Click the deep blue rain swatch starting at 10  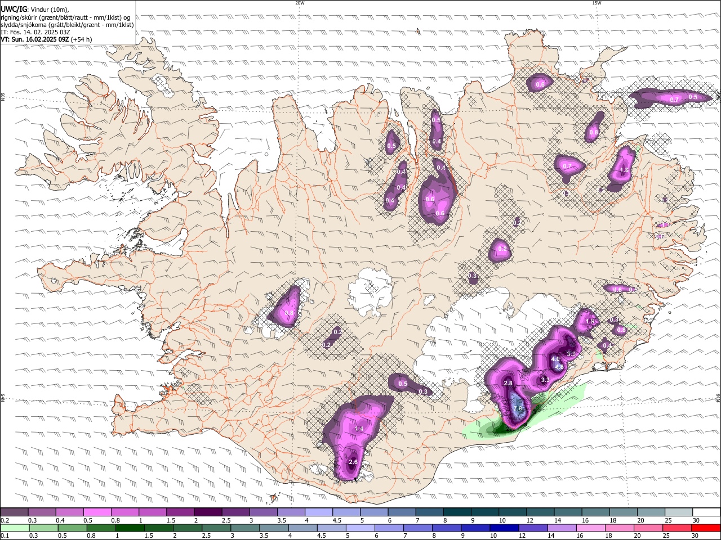[504, 528]
